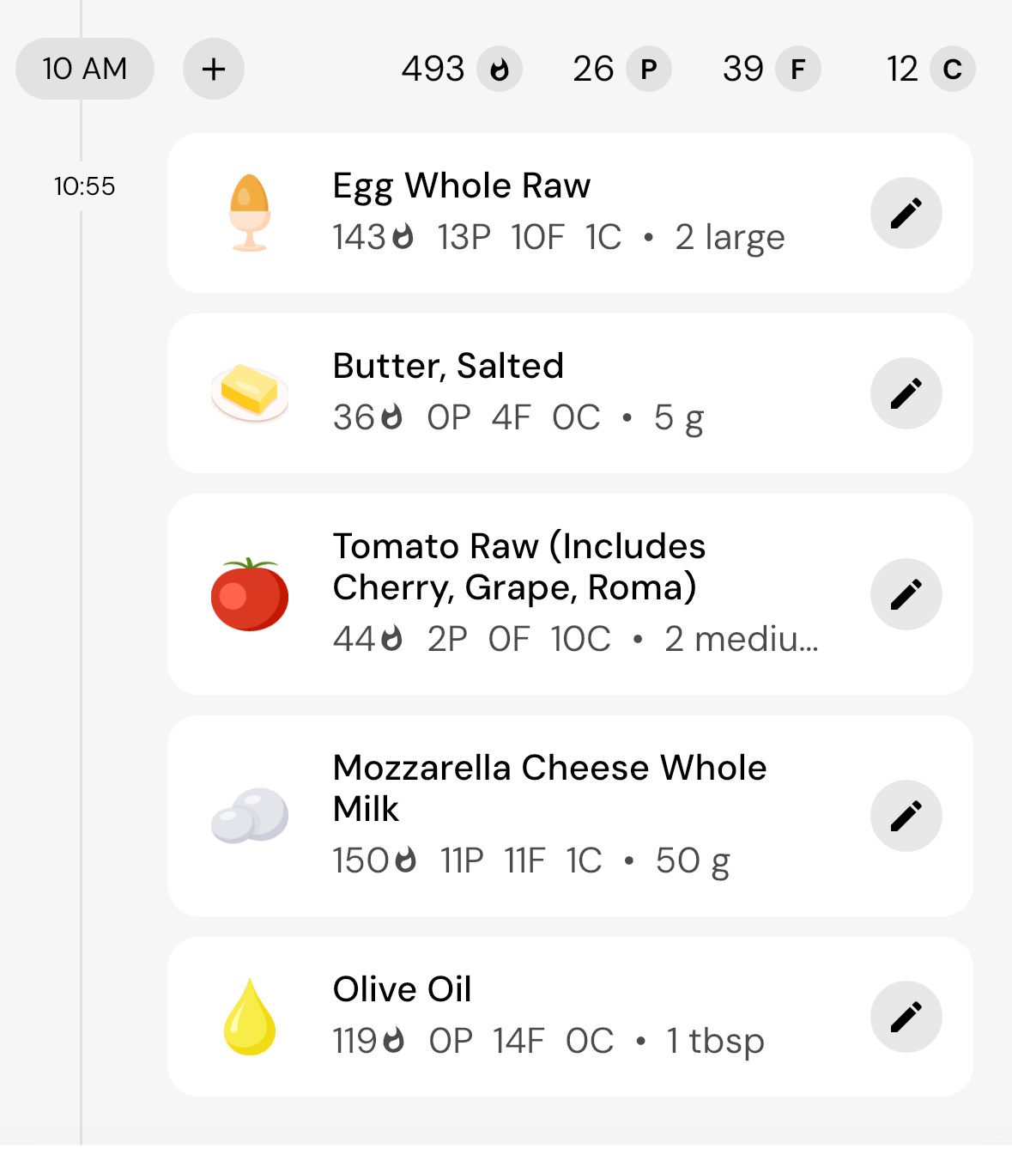Screen dimensions: 1012x1149
Task: Click the 10:55 timeline timestamp
Action: [x=84, y=186]
